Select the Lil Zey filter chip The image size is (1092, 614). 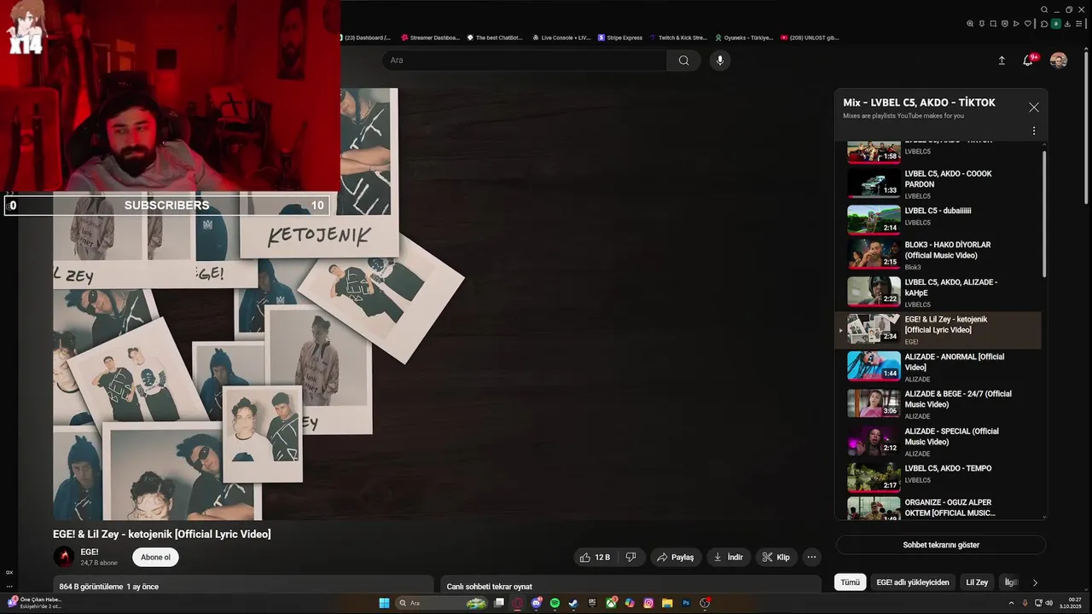point(977,582)
